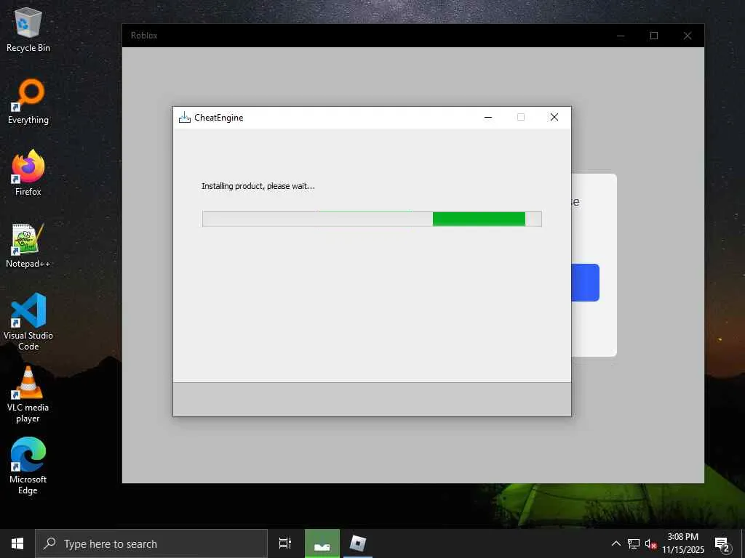The height and width of the screenshot is (558, 745).
Task: Close the Roblox window
Action: tap(687, 36)
